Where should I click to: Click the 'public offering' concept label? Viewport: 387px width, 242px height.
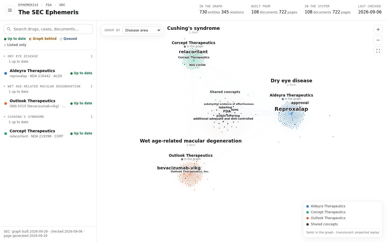tap(228, 116)
